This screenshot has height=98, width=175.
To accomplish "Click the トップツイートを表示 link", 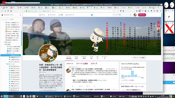I will pyautogui.click(x=128, y=80).
